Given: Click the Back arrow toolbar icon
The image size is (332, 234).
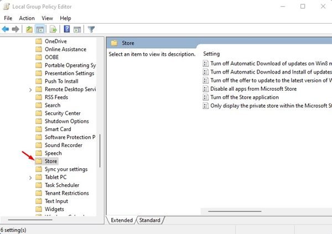Looking at the screenshot, I should pos(6,29).
